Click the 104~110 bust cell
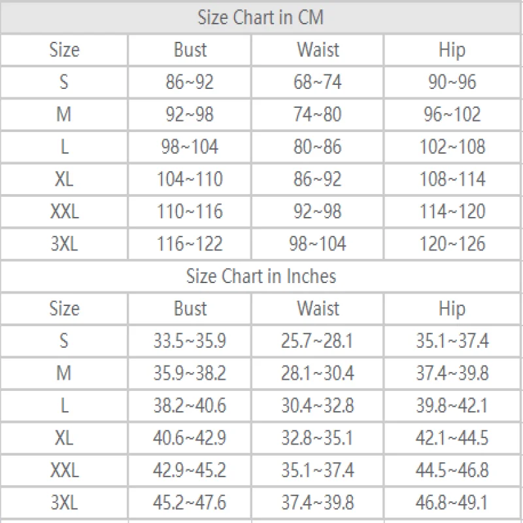 tap(190, 179)
